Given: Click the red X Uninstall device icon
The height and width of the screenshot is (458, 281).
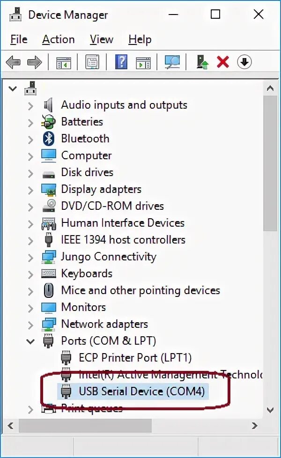Looking at the screenshot, I should click(x=223, y=62).
